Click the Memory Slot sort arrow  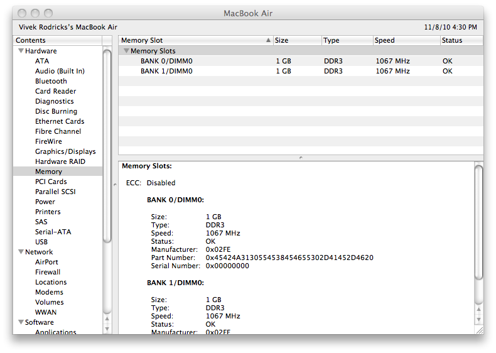[268, 40]
